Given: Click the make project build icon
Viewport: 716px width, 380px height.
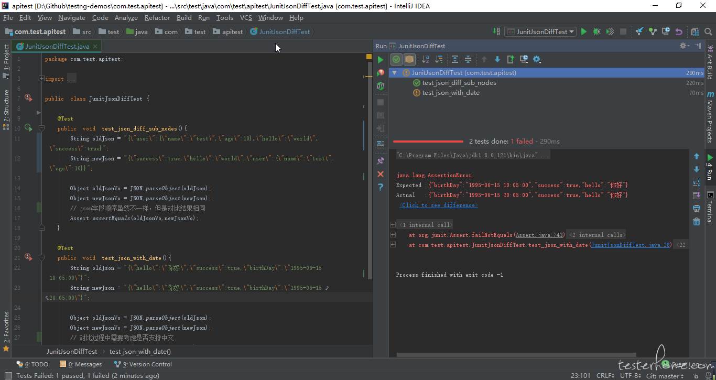Looking at the screenshot, I should 497,31.
